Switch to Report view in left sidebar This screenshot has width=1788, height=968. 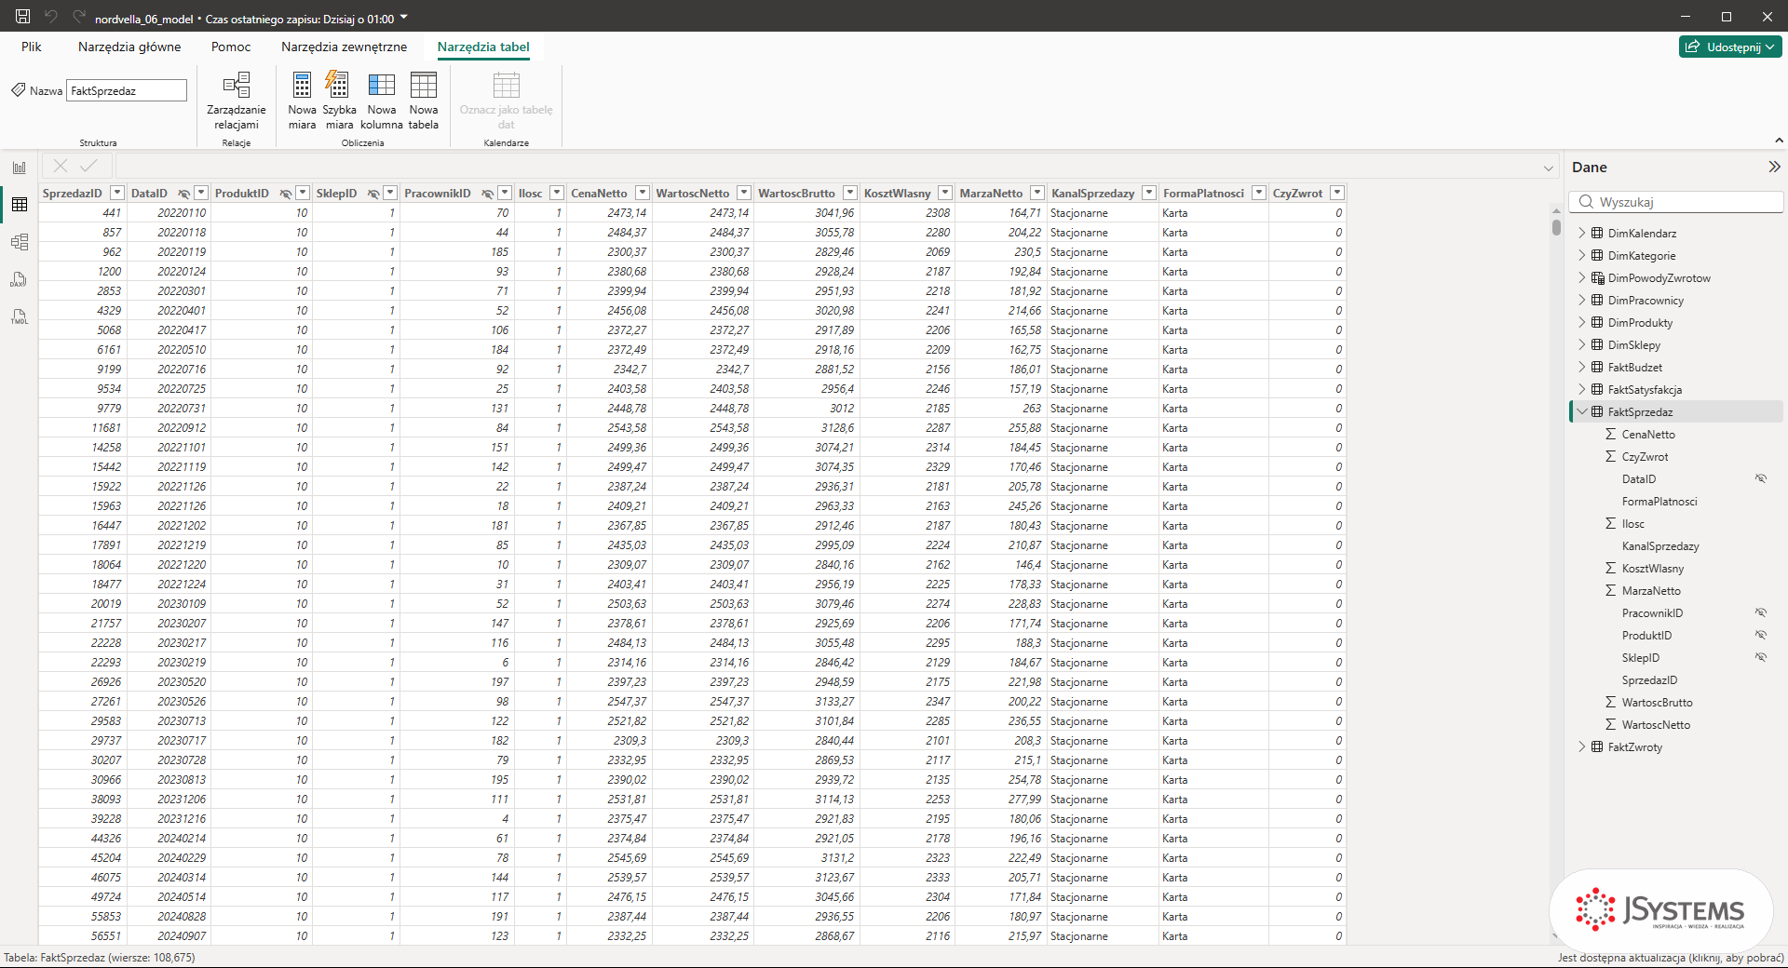click(x=20, y=168)
